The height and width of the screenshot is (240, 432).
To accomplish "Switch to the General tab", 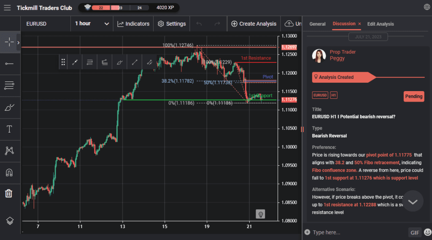I will pos(317,24).
